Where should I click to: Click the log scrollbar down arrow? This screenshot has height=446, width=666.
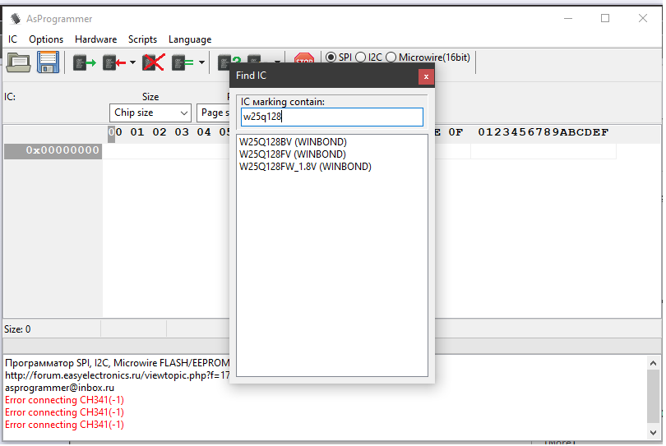point(654,433)
